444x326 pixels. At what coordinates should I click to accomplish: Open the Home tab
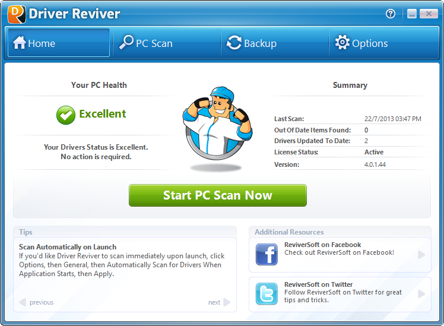[x=59, y=43]
